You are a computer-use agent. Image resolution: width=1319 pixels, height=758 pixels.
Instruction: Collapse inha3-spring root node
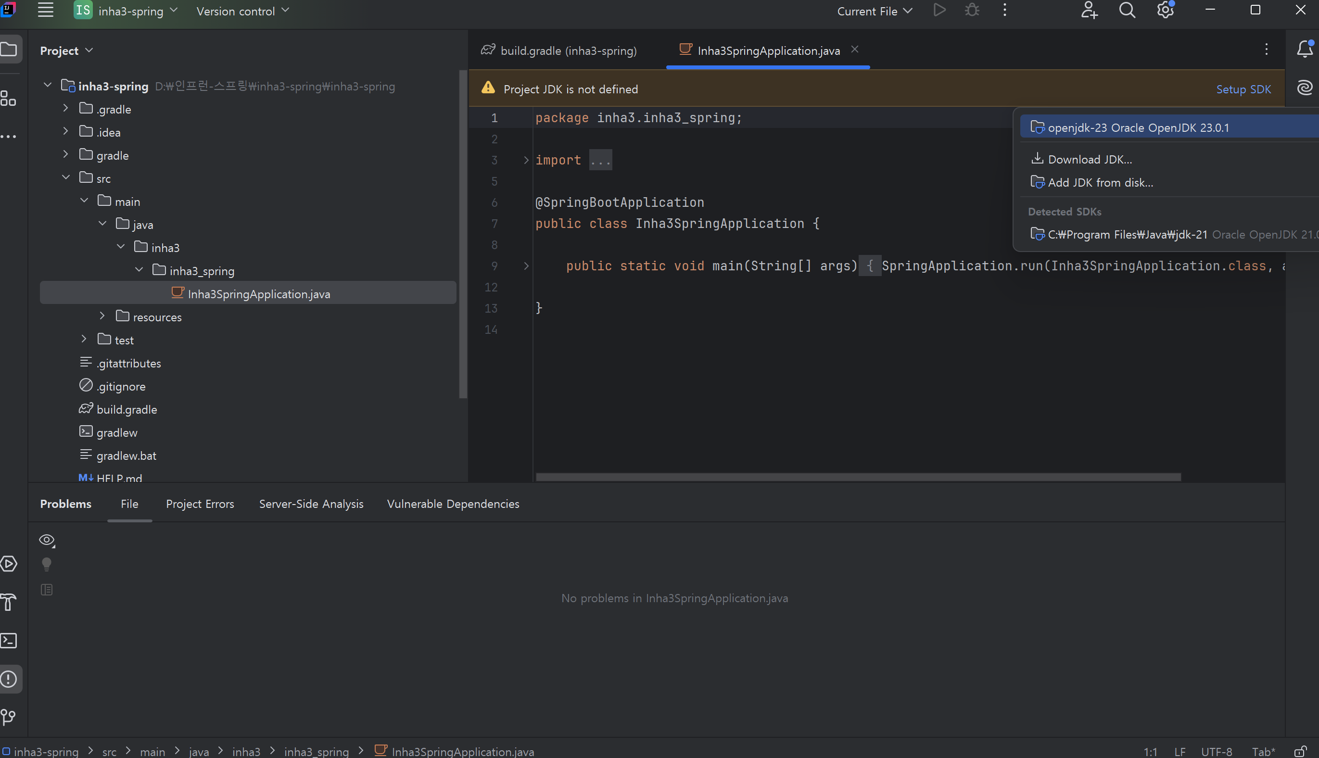[x=47, y=84]
